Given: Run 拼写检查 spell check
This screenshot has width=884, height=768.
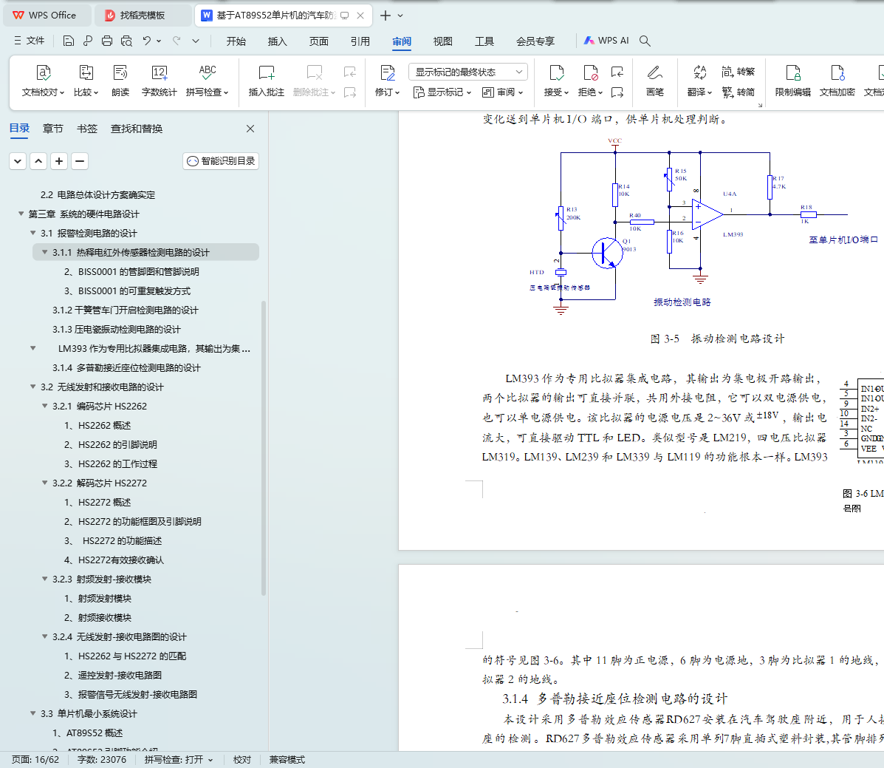Looking at the screenshot, I should [207, 81].
